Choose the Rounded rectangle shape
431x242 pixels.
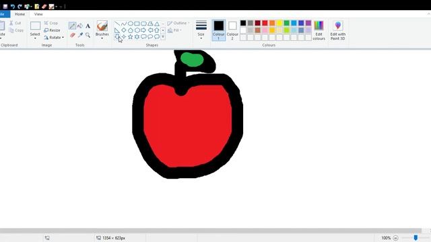coord(143,24)
